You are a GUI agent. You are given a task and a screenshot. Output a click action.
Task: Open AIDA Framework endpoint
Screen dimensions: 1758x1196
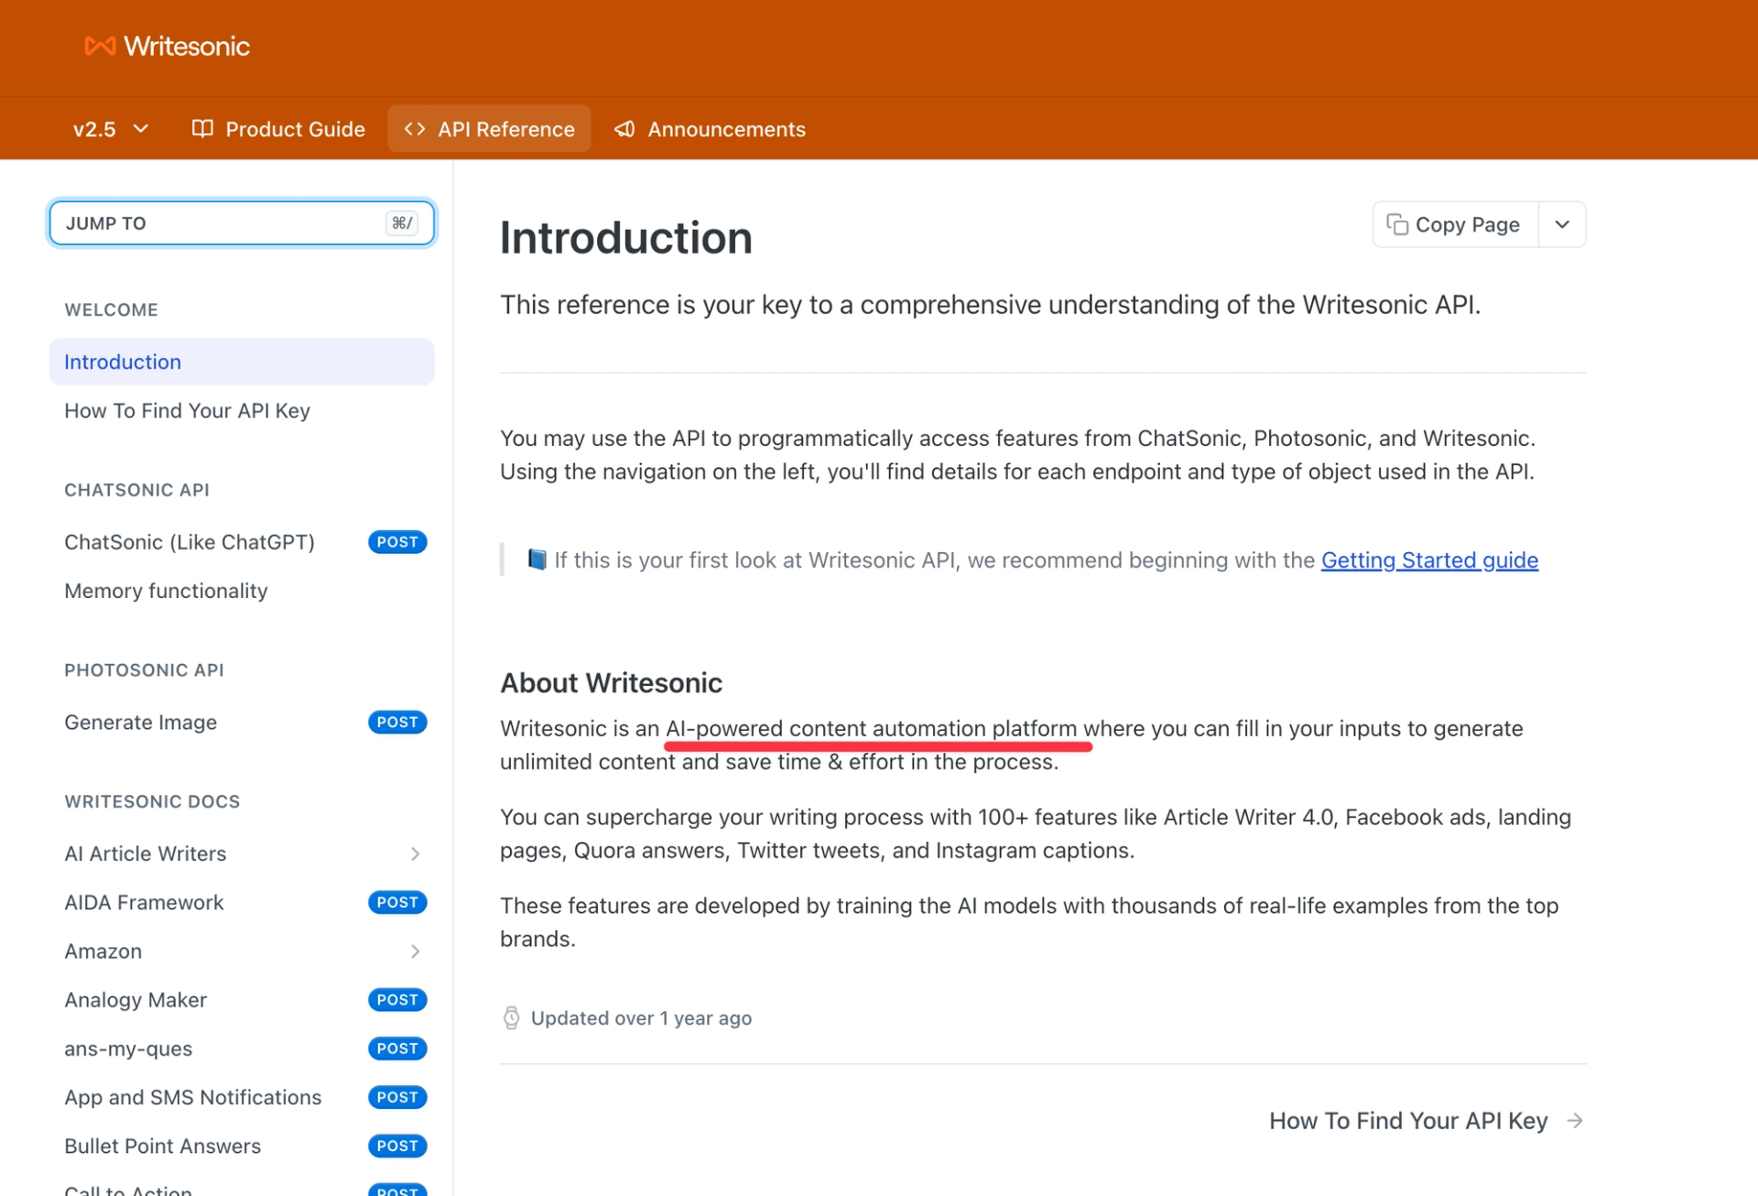coord(242,902)
